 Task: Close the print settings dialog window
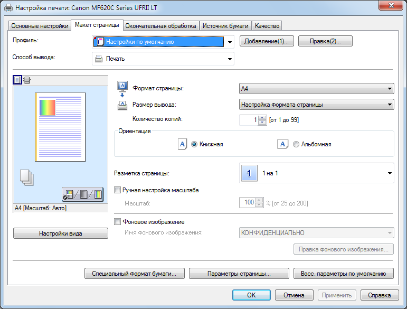(x=391, y=5)
